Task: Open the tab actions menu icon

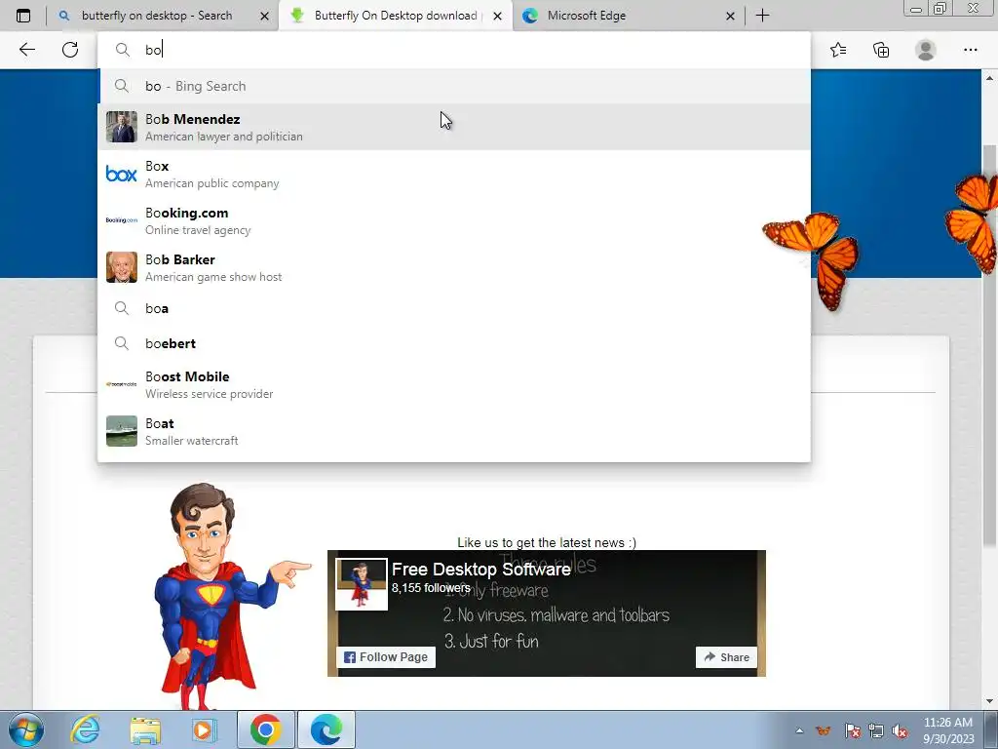Action: tap(23, 16)
